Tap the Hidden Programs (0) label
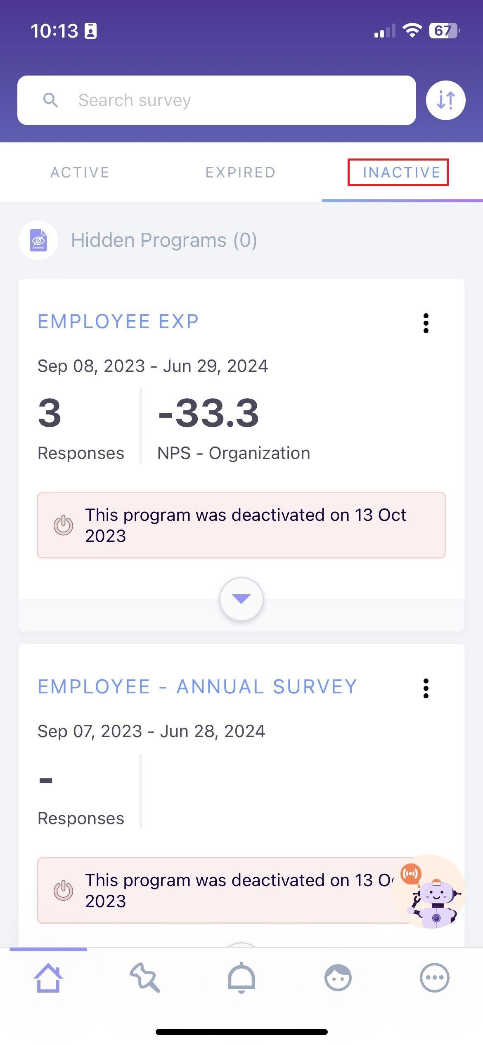The width and height of the screenshot is (483, 1045). (164, 240)
